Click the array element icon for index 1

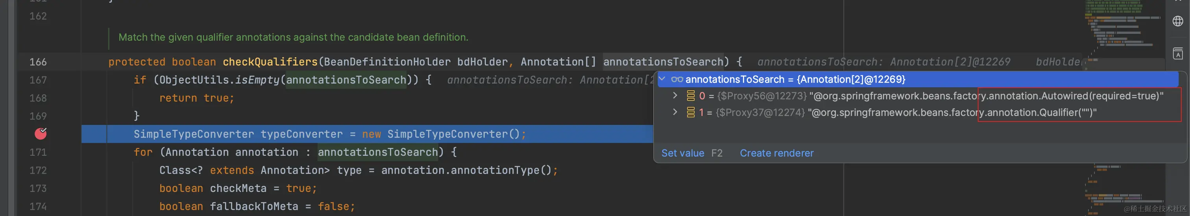pos(691,113)
